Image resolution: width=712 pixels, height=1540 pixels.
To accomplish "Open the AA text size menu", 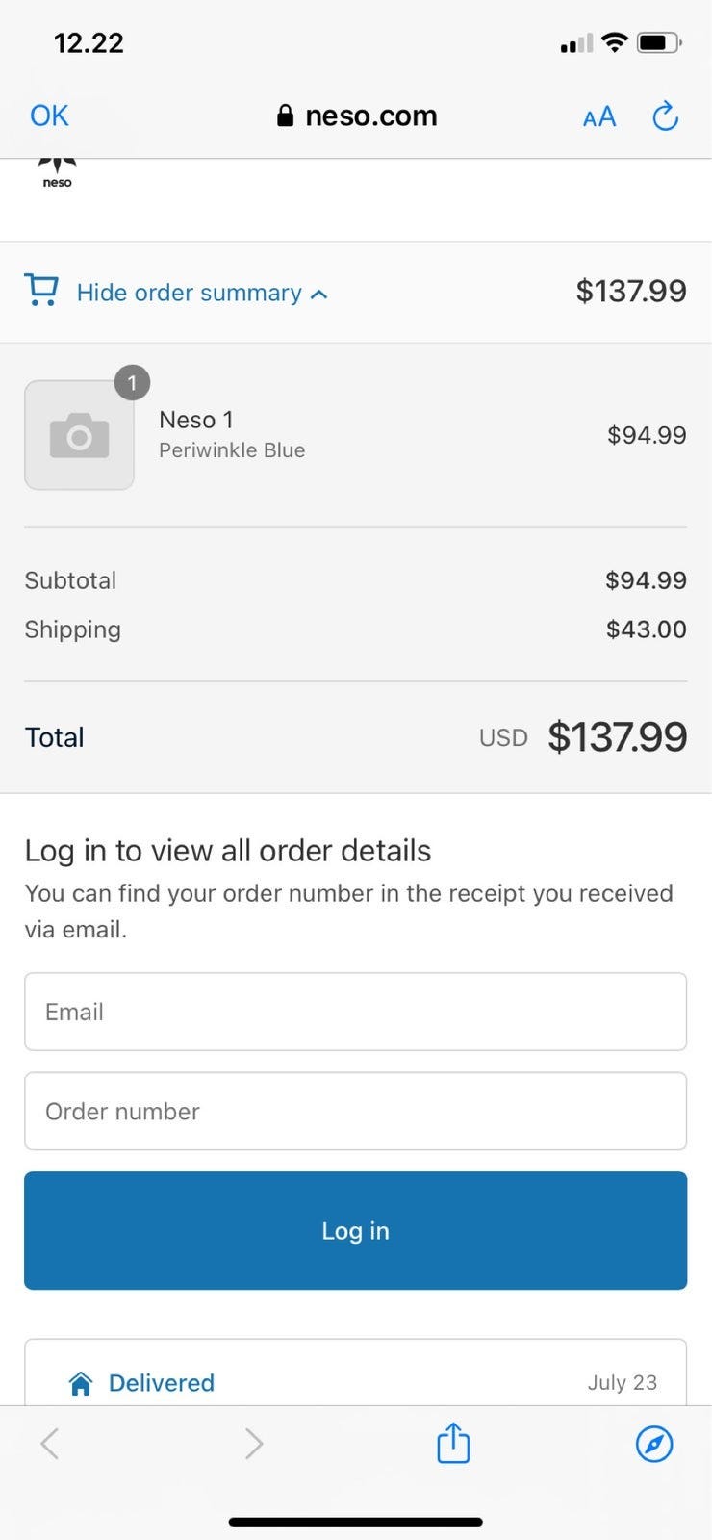I will (598, 116).
